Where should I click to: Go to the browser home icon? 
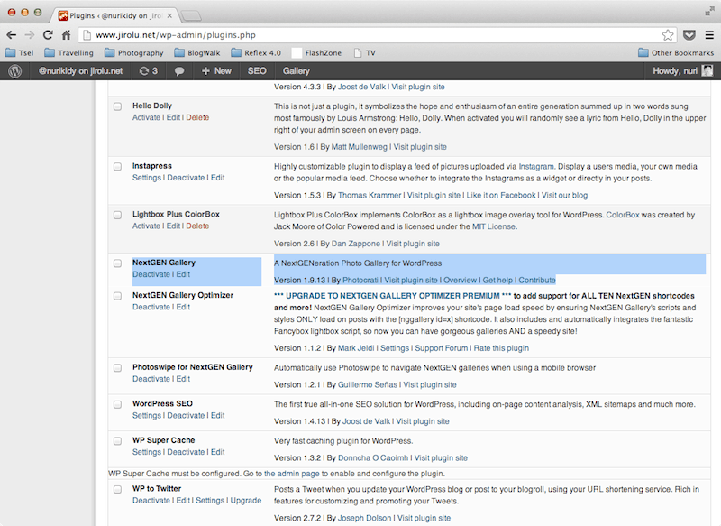click(67, 35)
